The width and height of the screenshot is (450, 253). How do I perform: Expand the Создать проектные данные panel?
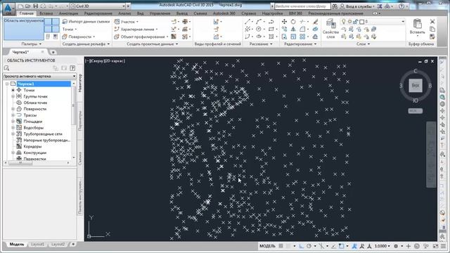(x=153, y=44)
